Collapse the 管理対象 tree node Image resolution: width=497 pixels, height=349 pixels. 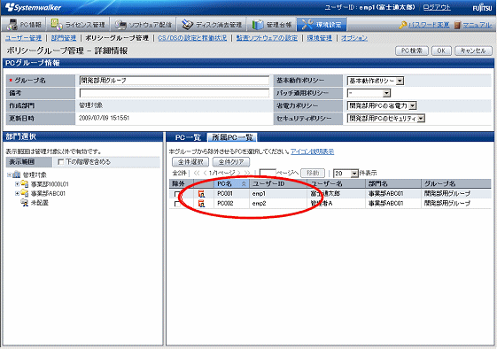point(9,174)
